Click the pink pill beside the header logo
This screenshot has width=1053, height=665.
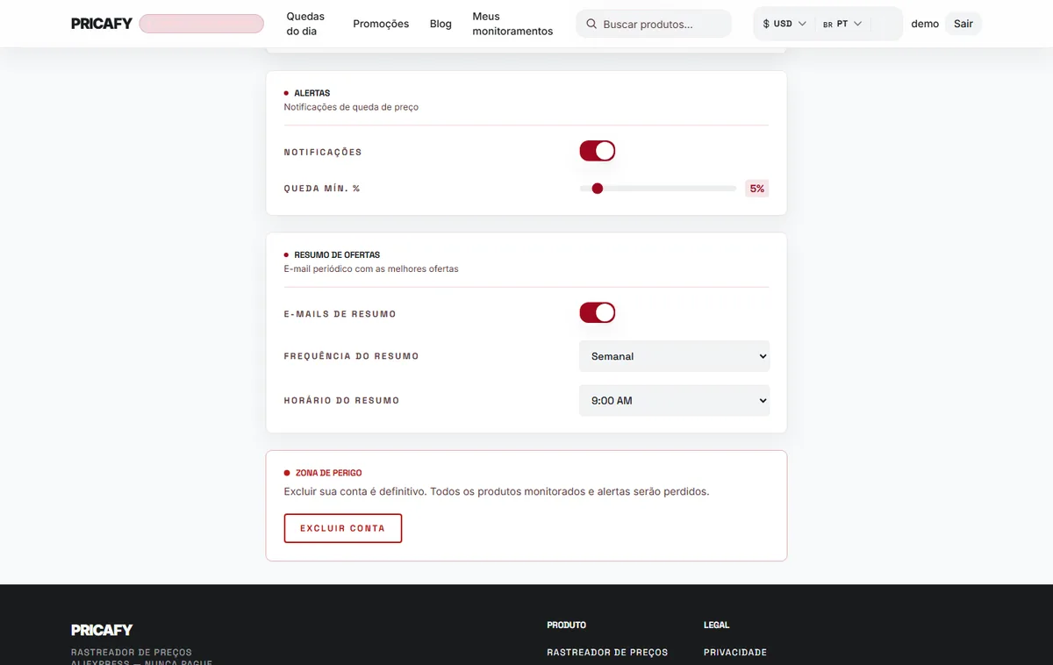coord(201,24)
